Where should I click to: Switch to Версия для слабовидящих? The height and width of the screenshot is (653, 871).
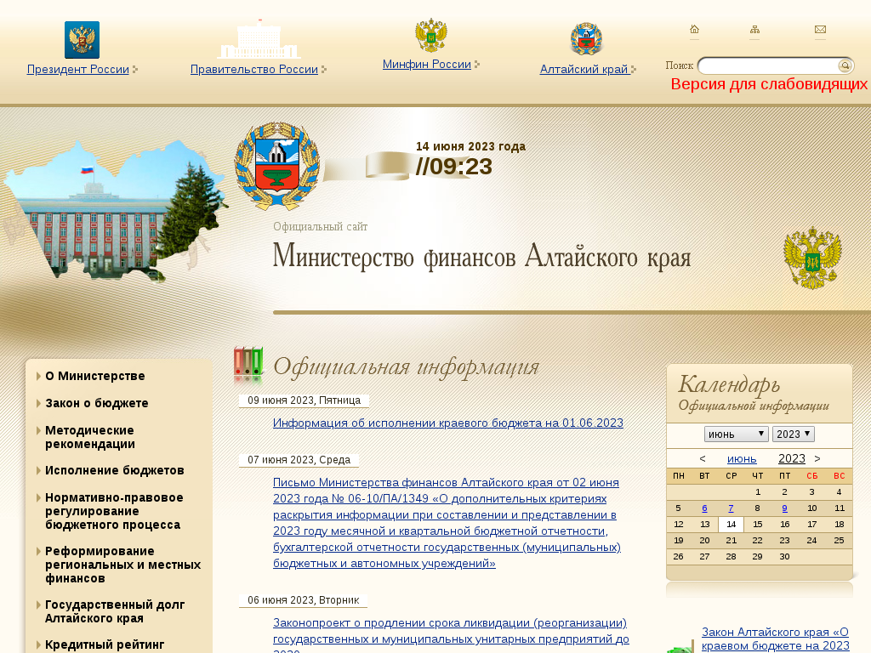tap(769, 84)
